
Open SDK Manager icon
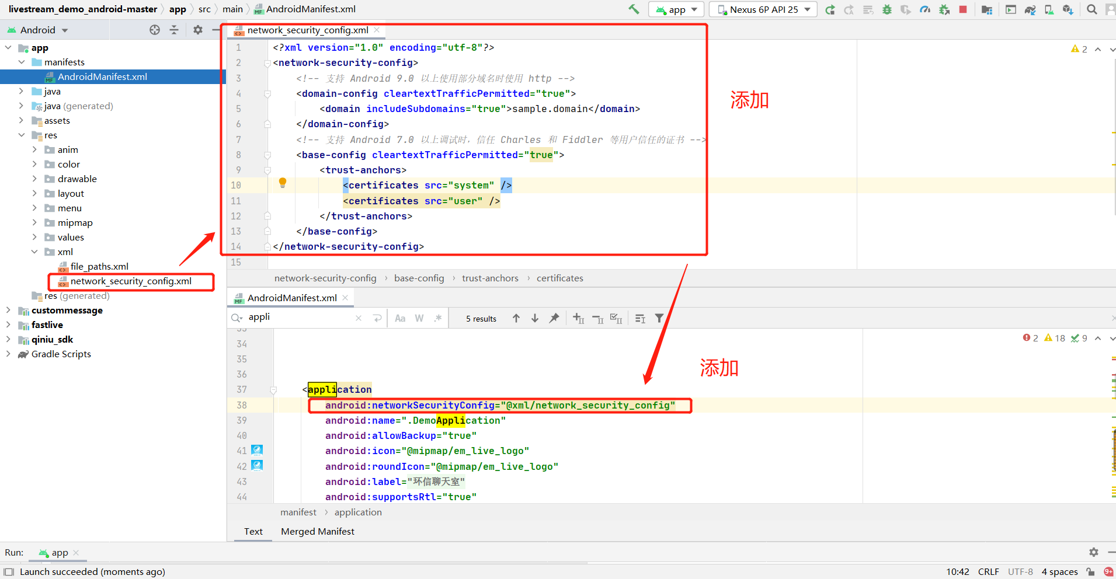click(1068, 9)
